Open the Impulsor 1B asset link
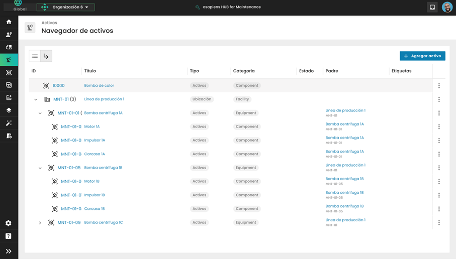Screen dimensions: 456x259 [x=95, y=195]
